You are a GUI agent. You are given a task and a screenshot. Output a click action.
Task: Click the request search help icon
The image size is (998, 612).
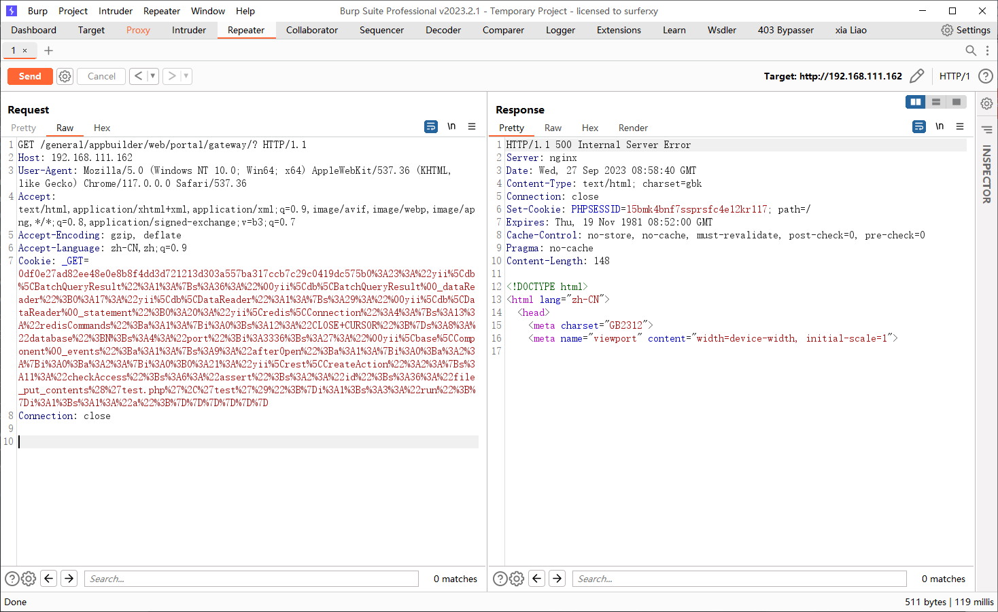click(x=12, y=579)
